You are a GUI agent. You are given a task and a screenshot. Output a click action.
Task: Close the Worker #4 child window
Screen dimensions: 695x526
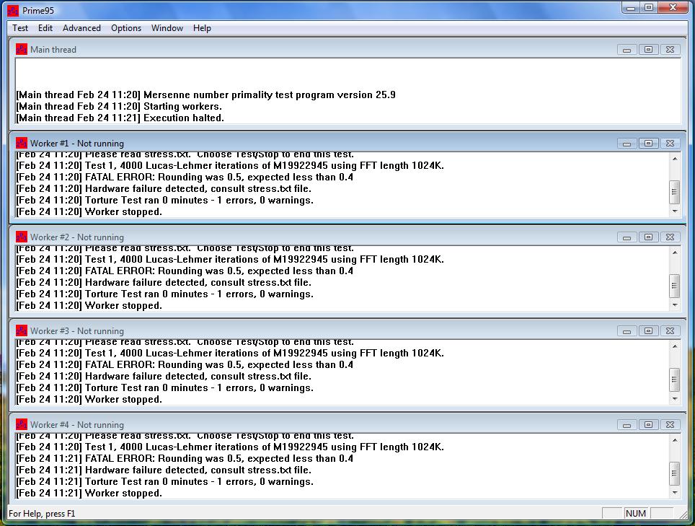point(670,425)
